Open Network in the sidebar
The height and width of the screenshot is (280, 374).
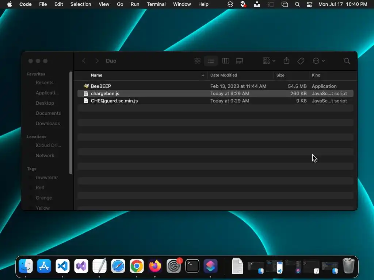[45, 155]
